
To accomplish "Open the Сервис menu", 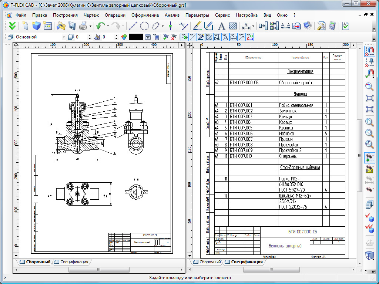I will pos(222,15).
